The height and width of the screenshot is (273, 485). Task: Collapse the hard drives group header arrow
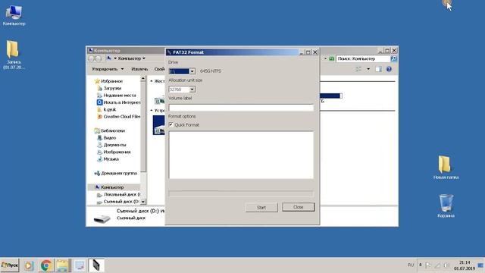[152, 81]
